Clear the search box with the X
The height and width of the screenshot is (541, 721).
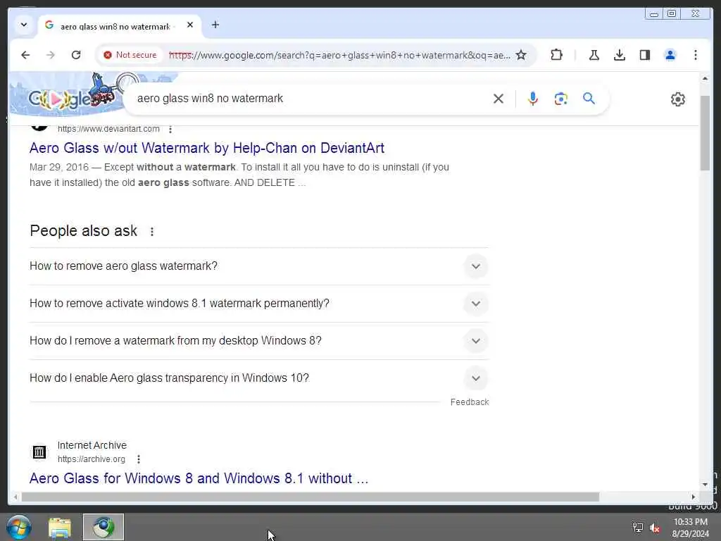pos(499,99)
